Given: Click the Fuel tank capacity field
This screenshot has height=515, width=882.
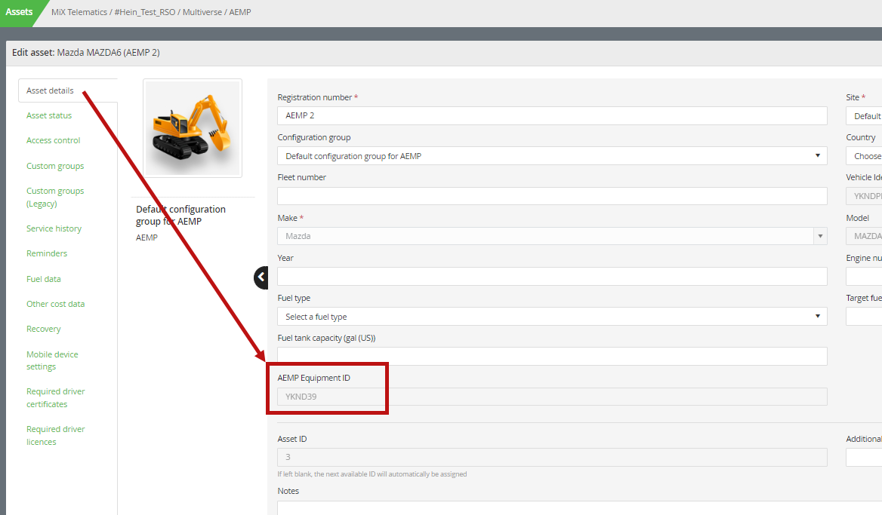Looking at the screenshot, I should point(552,356).
